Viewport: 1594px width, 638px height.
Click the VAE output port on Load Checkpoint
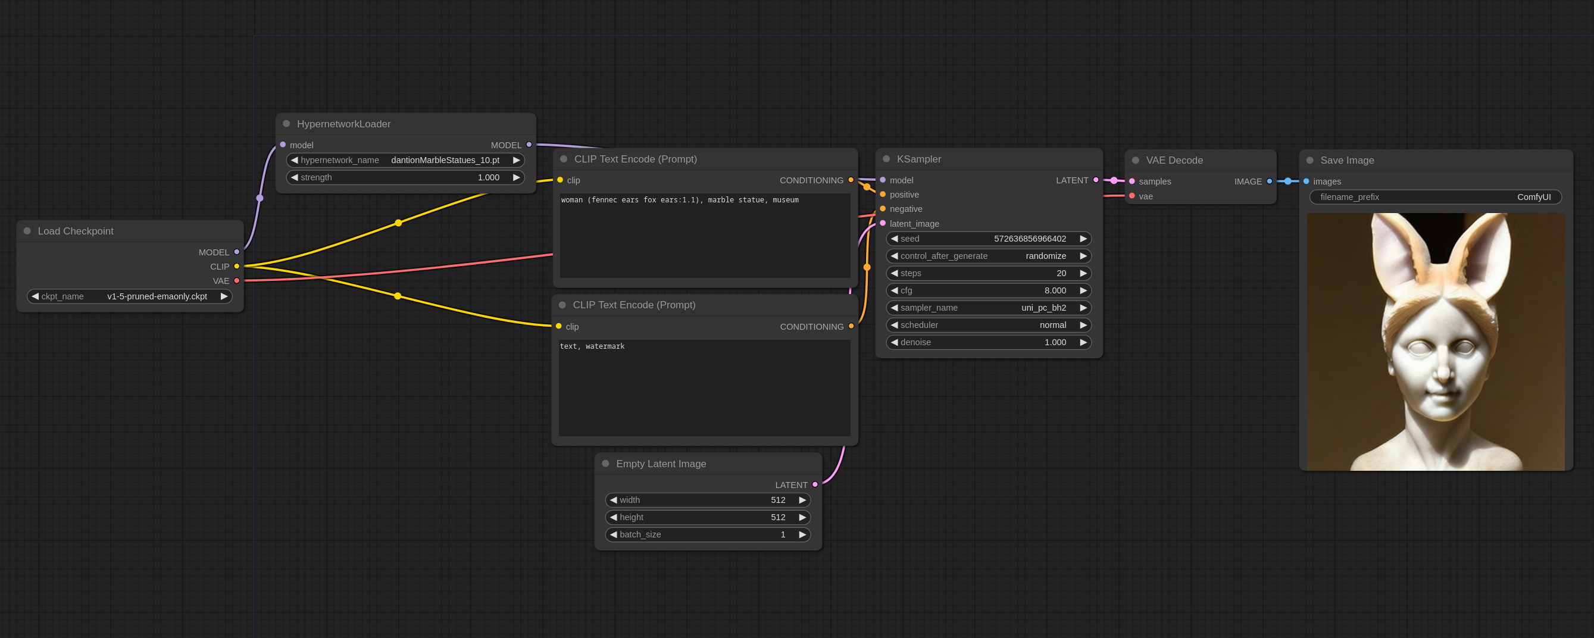click(236, 280)
